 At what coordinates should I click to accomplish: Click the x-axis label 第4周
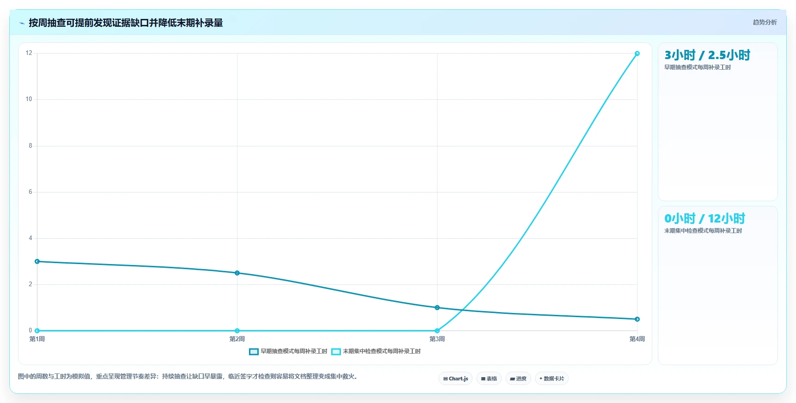tap(637, 339)
